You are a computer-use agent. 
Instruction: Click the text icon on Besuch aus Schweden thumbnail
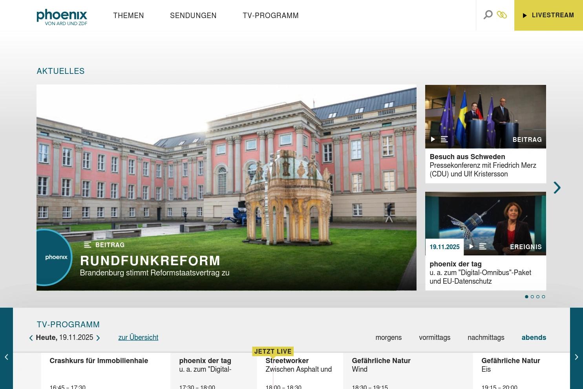coord(444,139)
